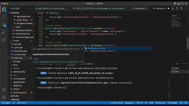Viewport: 189px width, 106px height.
Task: Click the main branch indicator in status bar
Action: tap(6, 103)
